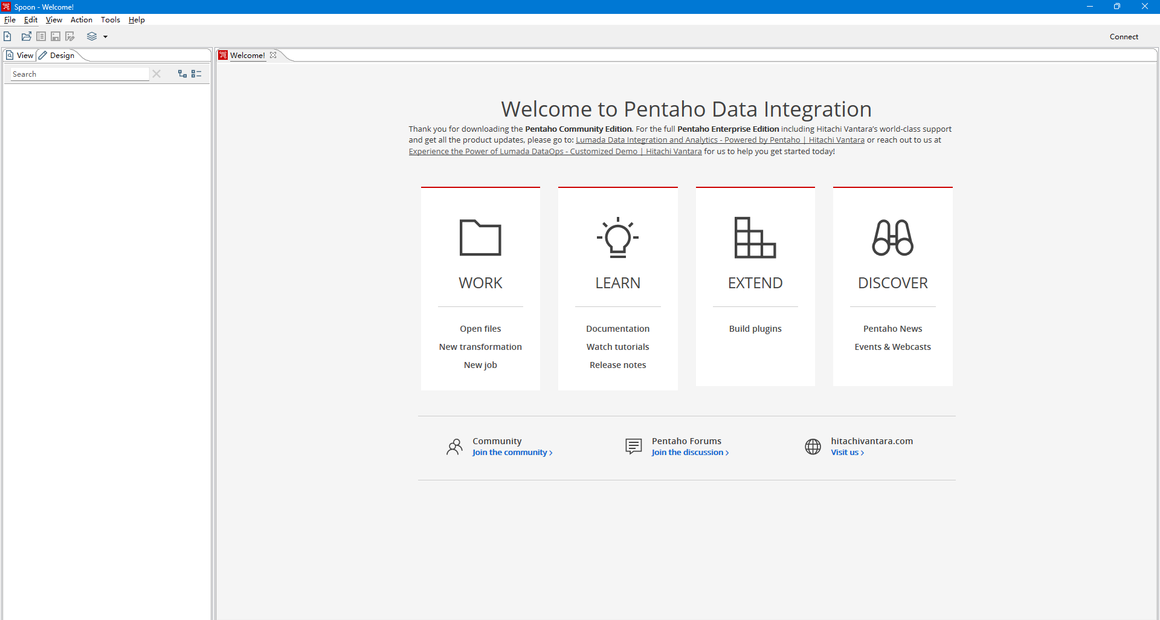Image resolution: width=1160 pixels, height=620 pixels.
Task: Open the Edit menu
Action: [x=31, y=19]
